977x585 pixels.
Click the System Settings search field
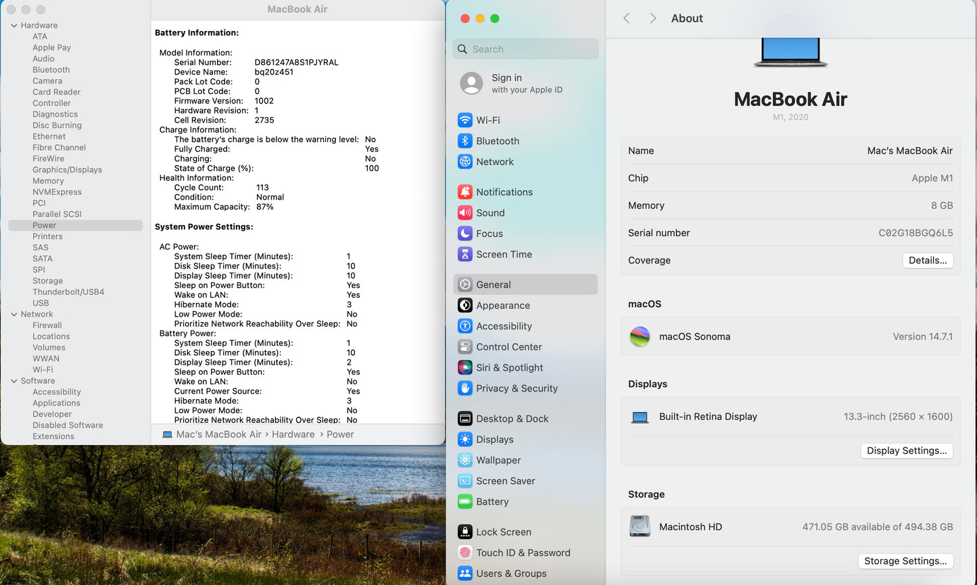coord(525,49)
